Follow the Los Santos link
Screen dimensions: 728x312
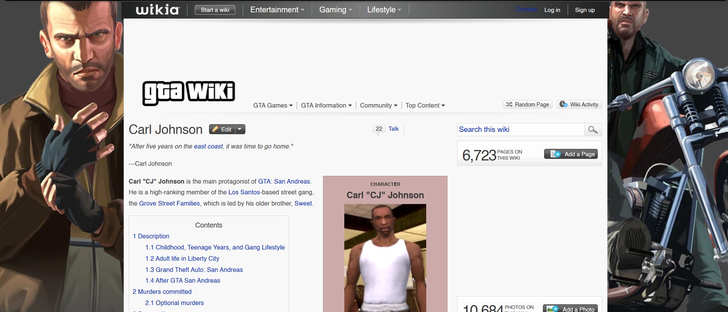point(244,192)
